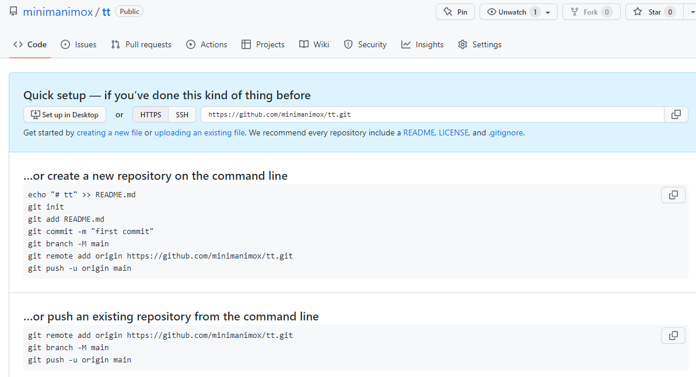Open the Pull requests tab
The width and height of the screenshot is (696, 377).
coord(141,44)
